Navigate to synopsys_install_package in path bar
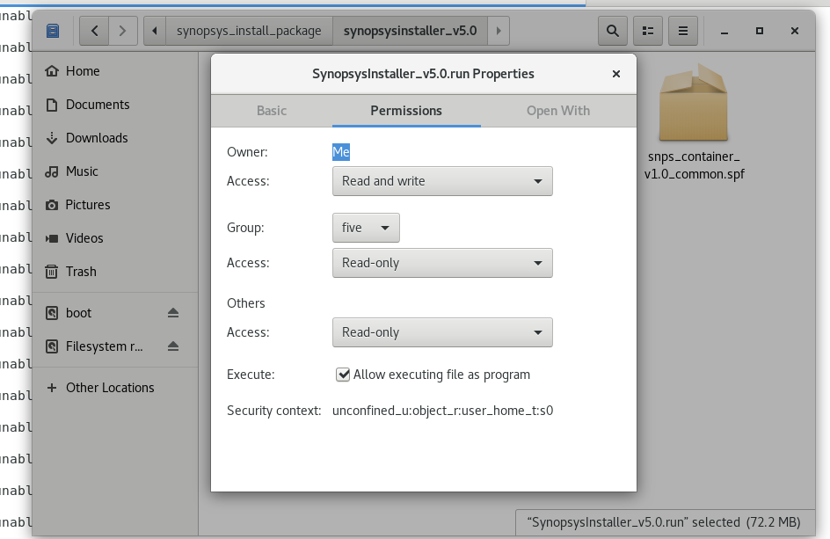Viewport: 830px width, 539px height. (249, 31)
